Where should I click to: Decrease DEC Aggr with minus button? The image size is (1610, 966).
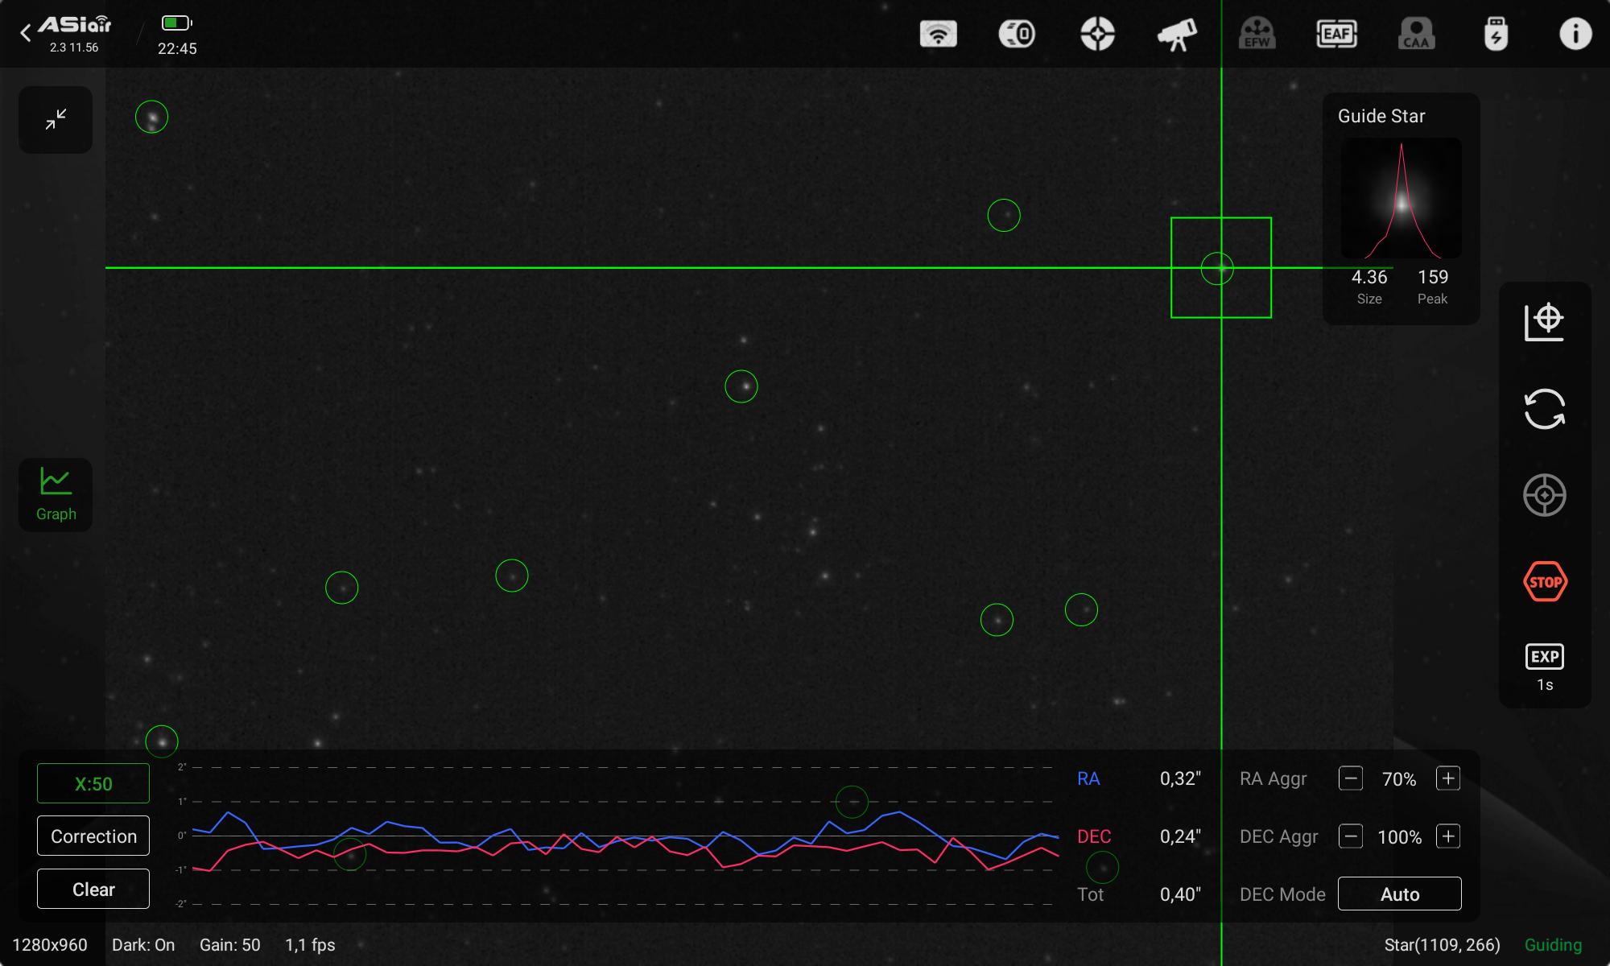(1351, 836)
